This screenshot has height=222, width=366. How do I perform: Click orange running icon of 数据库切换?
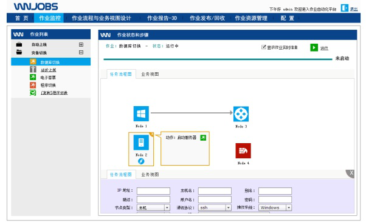pyautogui.click(x=33, y=62)
